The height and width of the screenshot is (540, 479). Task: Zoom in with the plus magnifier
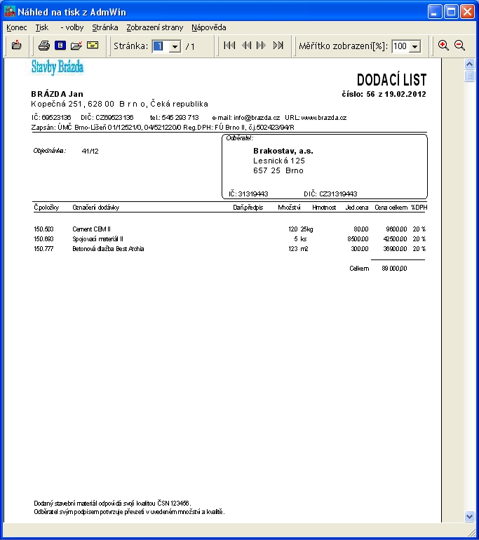[x=443, y=45]
